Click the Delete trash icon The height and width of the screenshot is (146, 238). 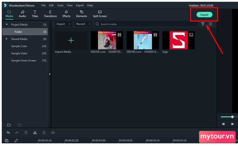(x=26, y=133)
